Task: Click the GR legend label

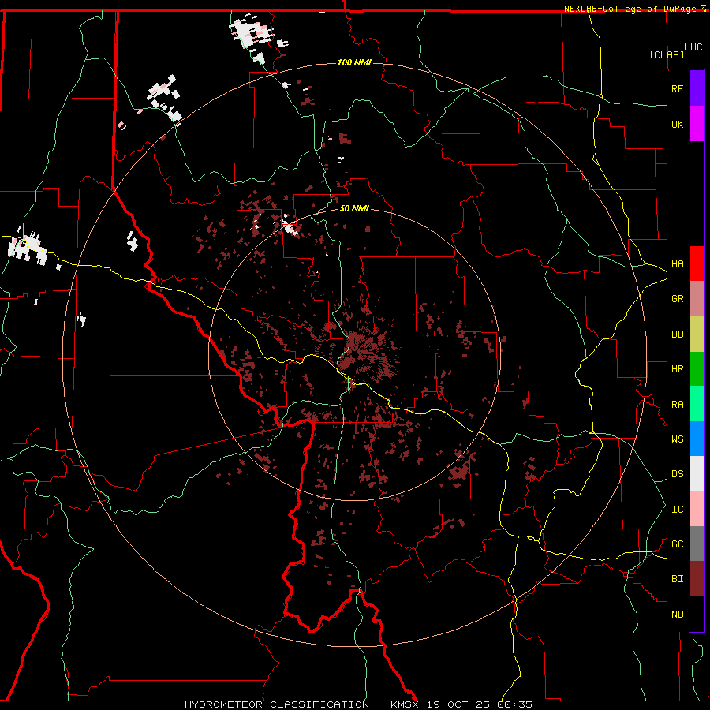Action: click(677, 299)
